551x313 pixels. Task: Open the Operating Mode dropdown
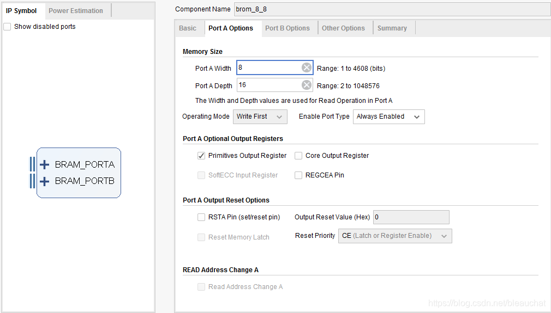pyautogui.click(x=260, y=116)
